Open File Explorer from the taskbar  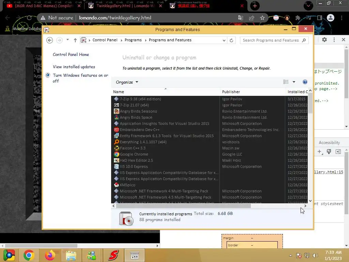(x=71, y=255)
